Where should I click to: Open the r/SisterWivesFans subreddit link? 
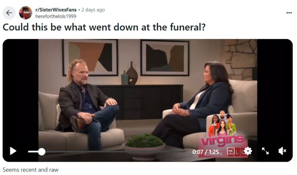coord(56,10)
